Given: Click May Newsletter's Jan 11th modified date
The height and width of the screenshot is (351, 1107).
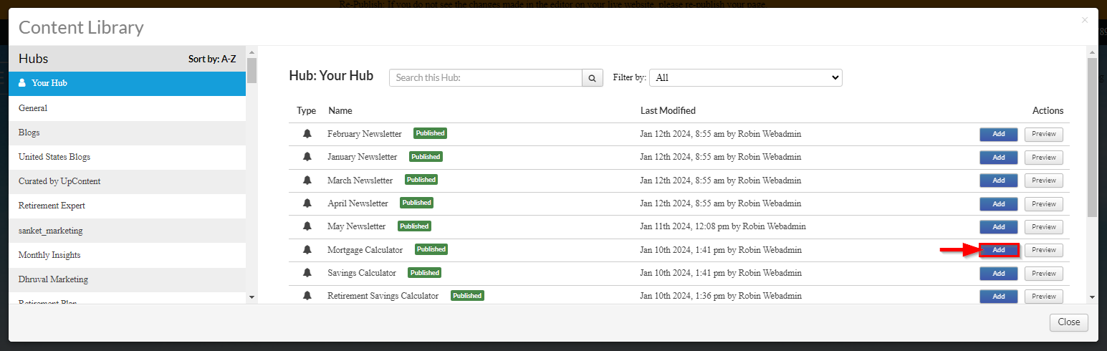Looking at the screenshot, I should coord(723,226).
